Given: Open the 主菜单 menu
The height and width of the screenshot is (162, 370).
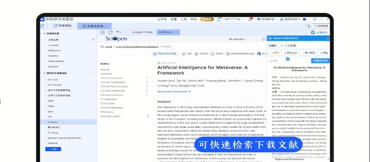Looking at the screenshot, I should point(162,19).
